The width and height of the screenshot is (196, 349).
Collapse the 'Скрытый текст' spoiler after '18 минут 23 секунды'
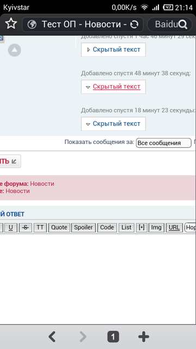[113, 124]
